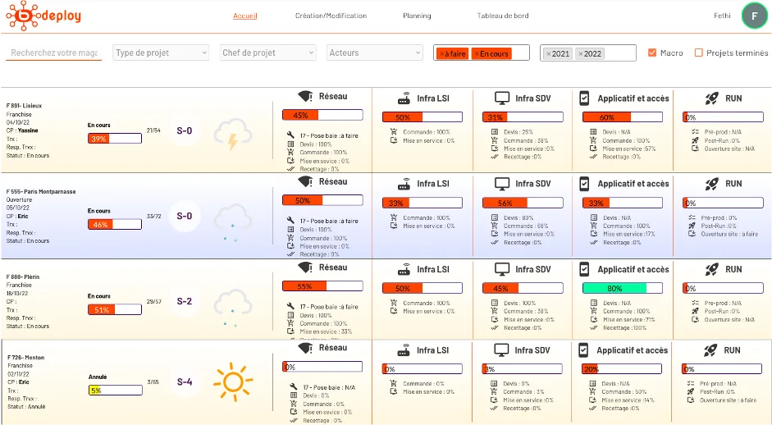The image size is (772, 425).
Task: Uncheck the Macro checkbox
Action: coord(652,53)
